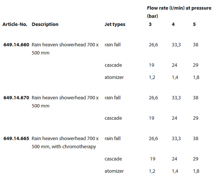Click first rain fall value 26,6

click(x=153, y=45)
